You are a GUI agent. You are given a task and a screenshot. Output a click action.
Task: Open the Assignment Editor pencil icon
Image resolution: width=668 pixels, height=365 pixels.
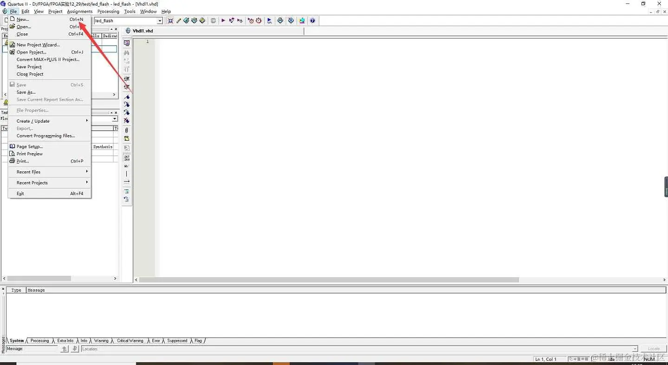click(179, 20)
